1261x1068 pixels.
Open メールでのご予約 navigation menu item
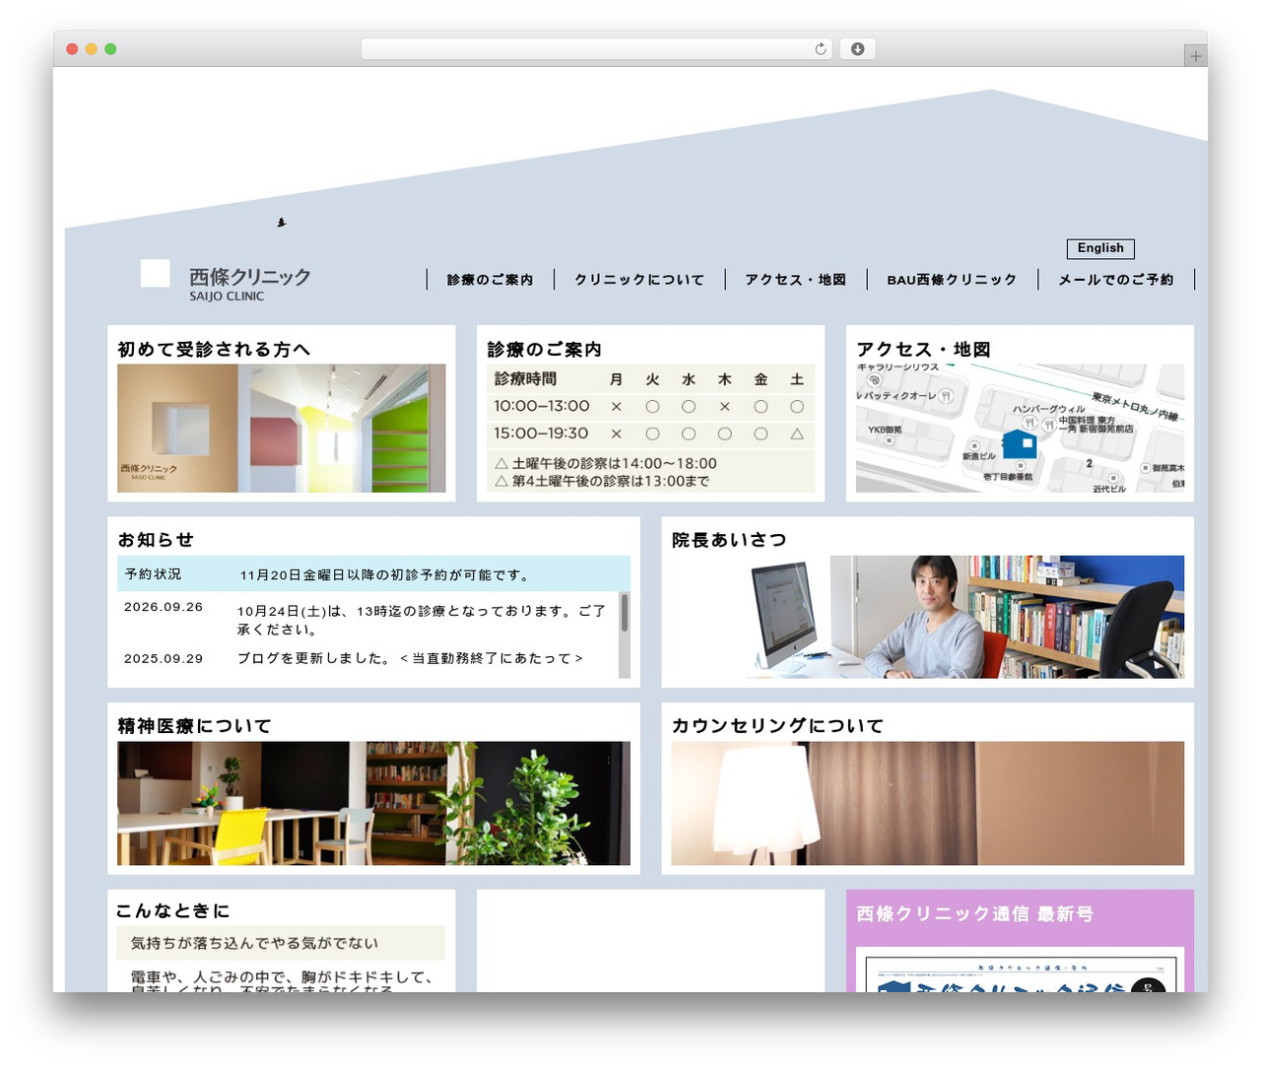pyautogui.click(x=1115, y=280)
